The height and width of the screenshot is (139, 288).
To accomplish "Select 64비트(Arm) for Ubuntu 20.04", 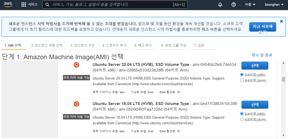I will point(242,80).
